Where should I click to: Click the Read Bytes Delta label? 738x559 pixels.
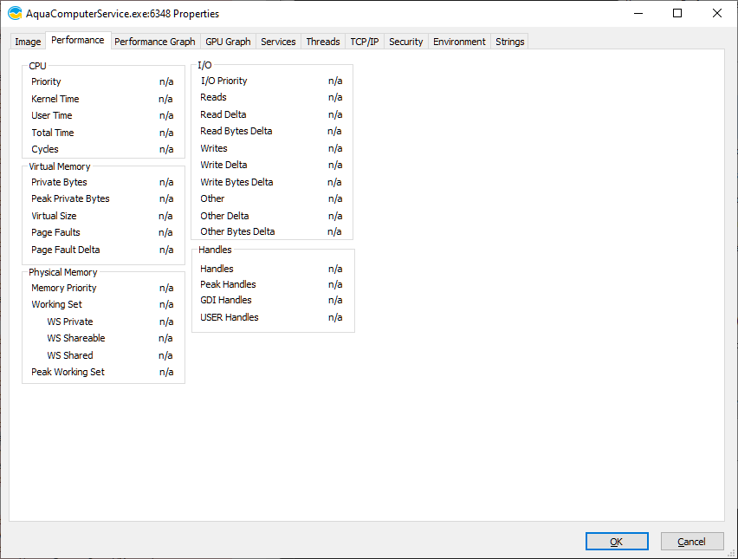coord(236,131)
